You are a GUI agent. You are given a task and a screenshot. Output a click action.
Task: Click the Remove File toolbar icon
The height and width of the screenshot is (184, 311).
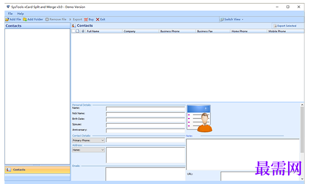pyautogui.click(x=47, y=19)
